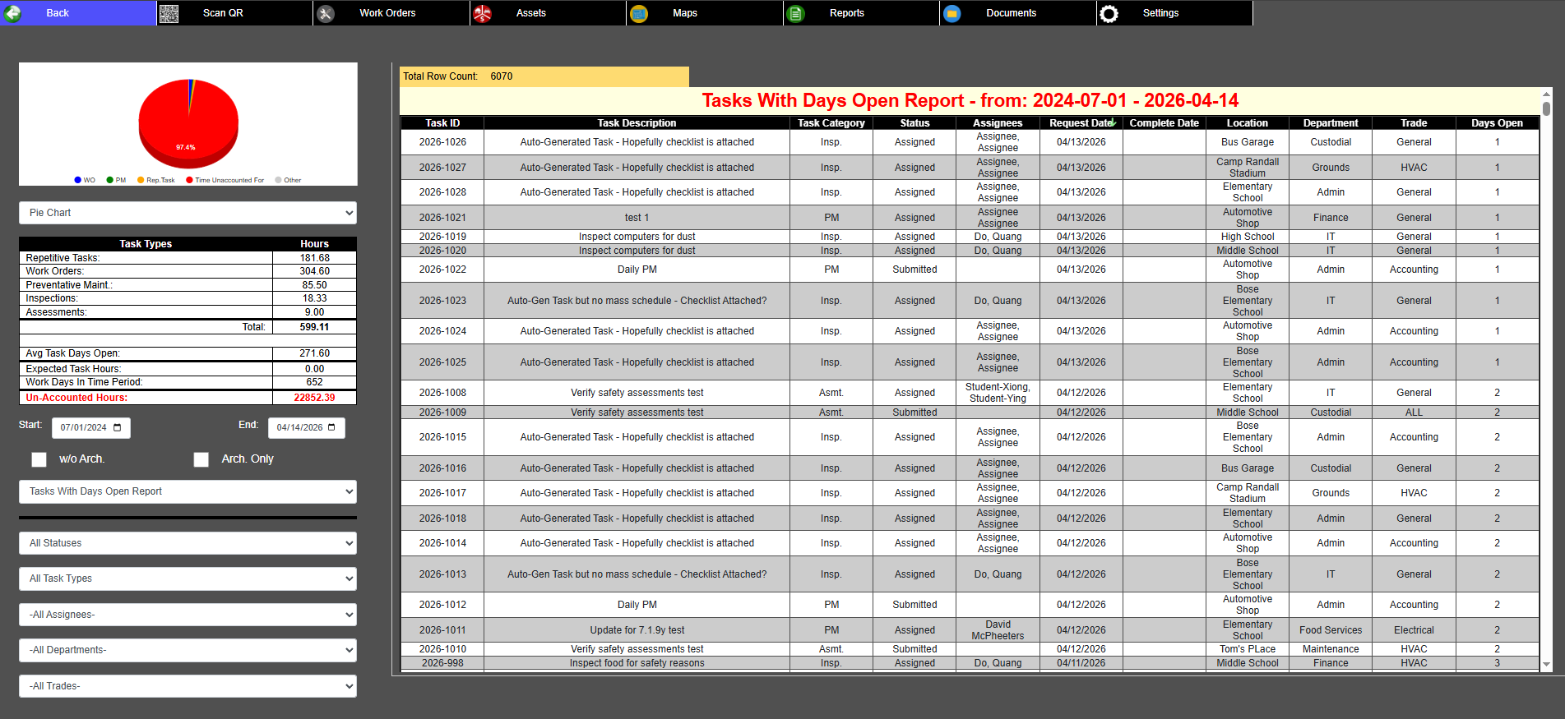Screen dimensions: 1565x719
Task: Click the blue Documents icon
Action: 952,13
